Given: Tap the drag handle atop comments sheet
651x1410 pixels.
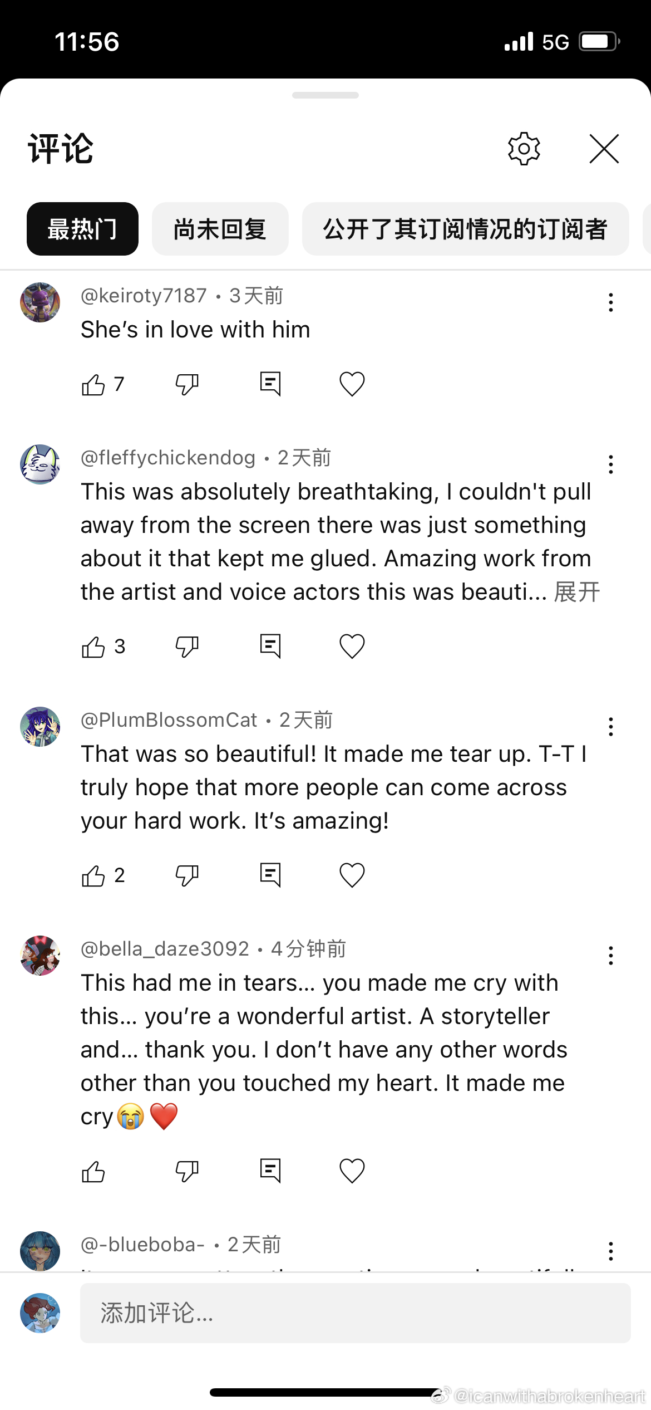Looking at the screenshot, I should click(x=325, y=95).
